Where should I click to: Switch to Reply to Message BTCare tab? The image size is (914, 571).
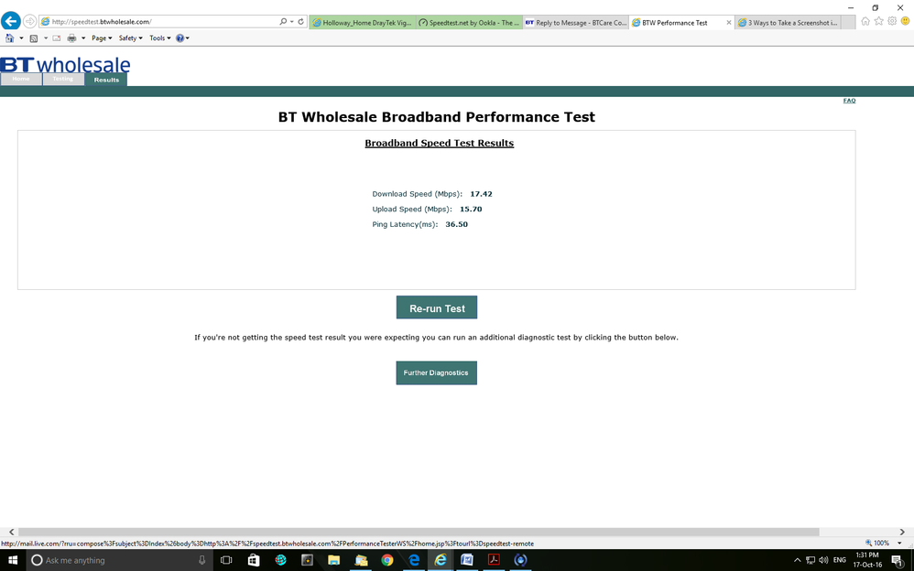(x=576, y=23)
